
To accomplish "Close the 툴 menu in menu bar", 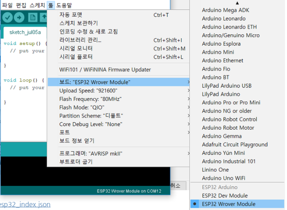I will tap(51, 5).
